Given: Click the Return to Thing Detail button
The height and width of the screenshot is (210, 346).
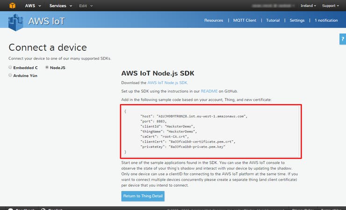Looking at the screenshot, I should coord(143,196).
